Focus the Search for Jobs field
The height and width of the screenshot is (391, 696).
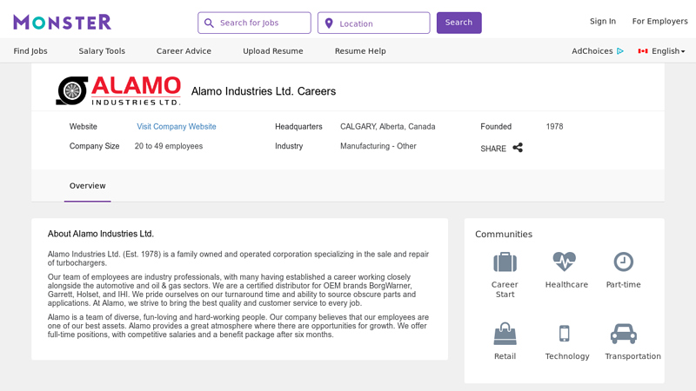click(x=254, y=23)
